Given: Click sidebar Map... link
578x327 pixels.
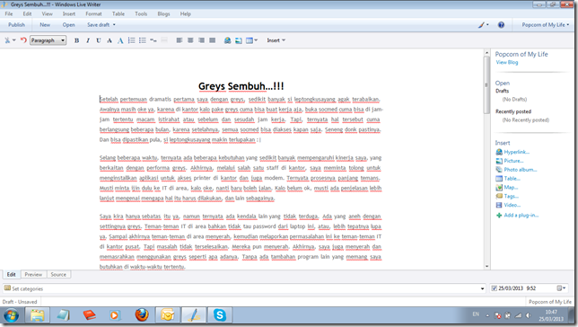Looking at the screenshot, I should click(x=511, y=187).
